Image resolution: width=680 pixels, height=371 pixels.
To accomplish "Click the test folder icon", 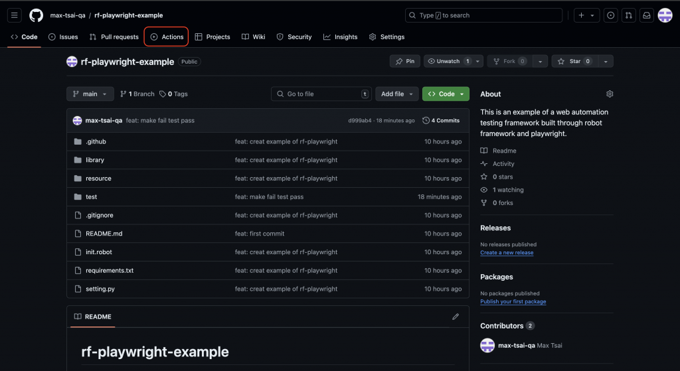I will (78, 196).
